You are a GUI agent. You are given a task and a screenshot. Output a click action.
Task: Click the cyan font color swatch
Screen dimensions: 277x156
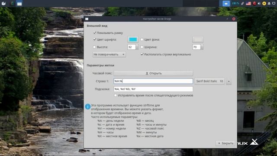pyautogui.click(x=133, y=39)
